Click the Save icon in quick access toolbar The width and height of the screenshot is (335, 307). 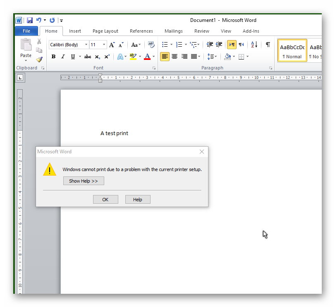tap(29, 20)
